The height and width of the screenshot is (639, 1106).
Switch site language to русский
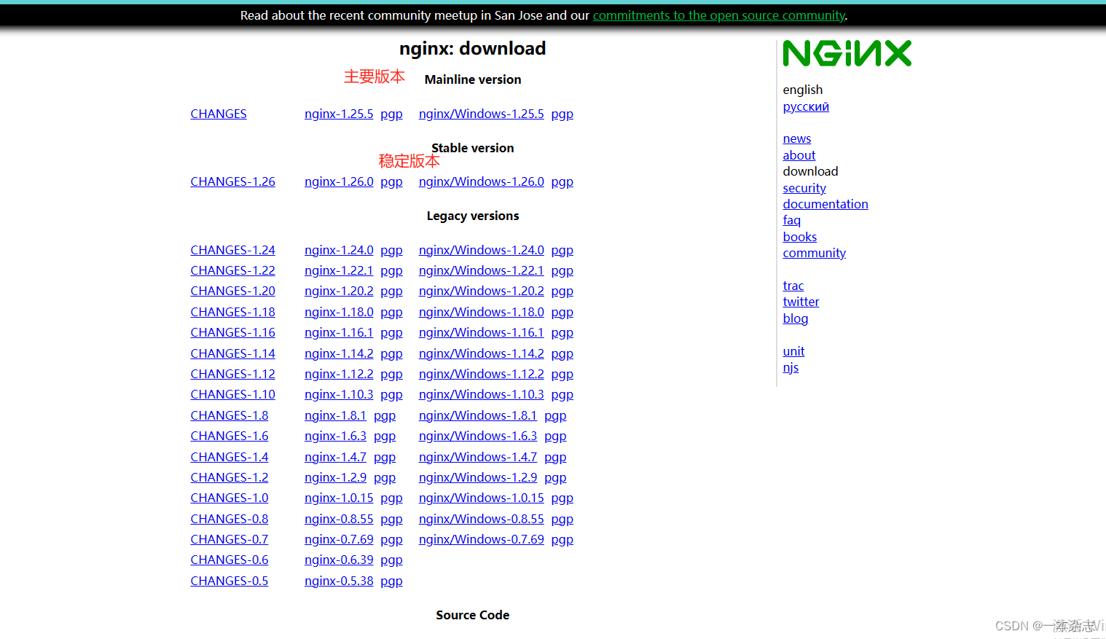(x=805, y=106)
